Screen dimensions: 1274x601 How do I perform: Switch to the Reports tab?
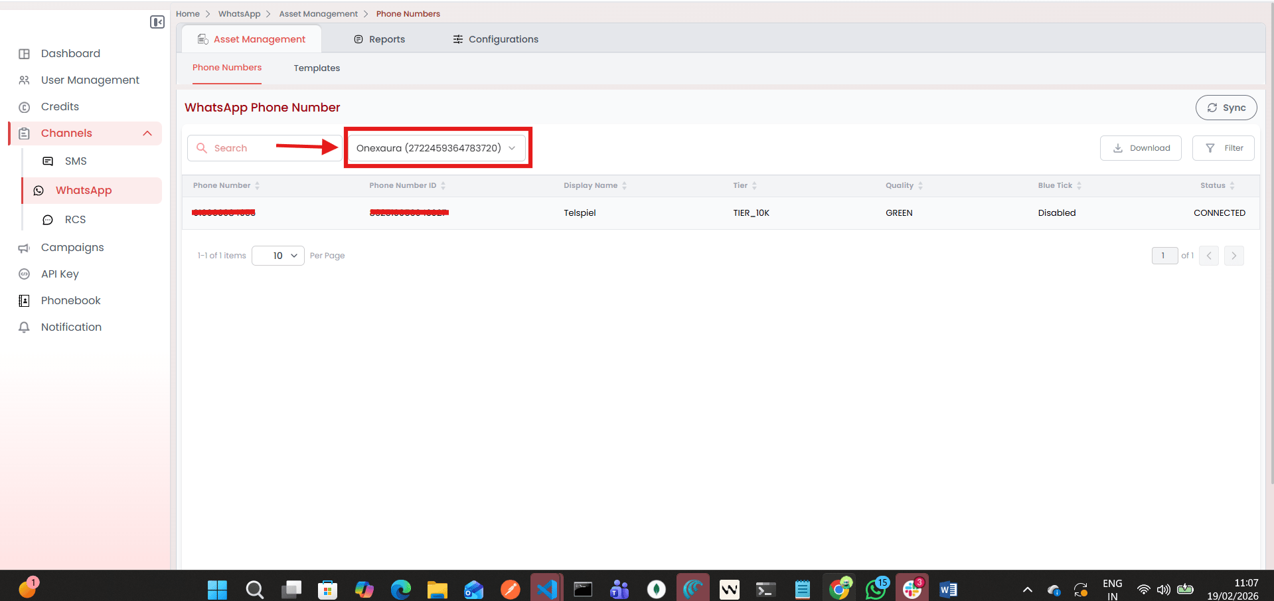pos(379,39)
